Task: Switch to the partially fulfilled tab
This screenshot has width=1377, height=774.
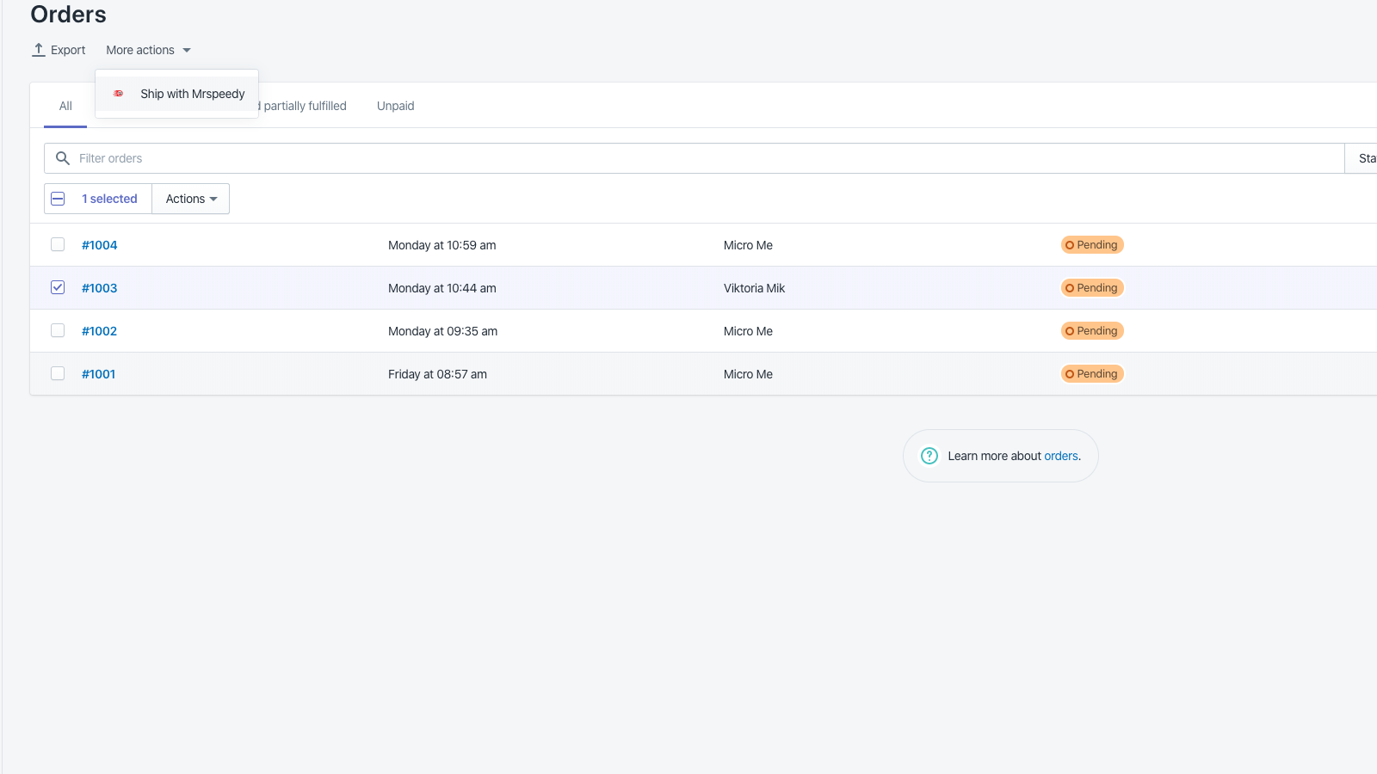Action: pos(305,106)
